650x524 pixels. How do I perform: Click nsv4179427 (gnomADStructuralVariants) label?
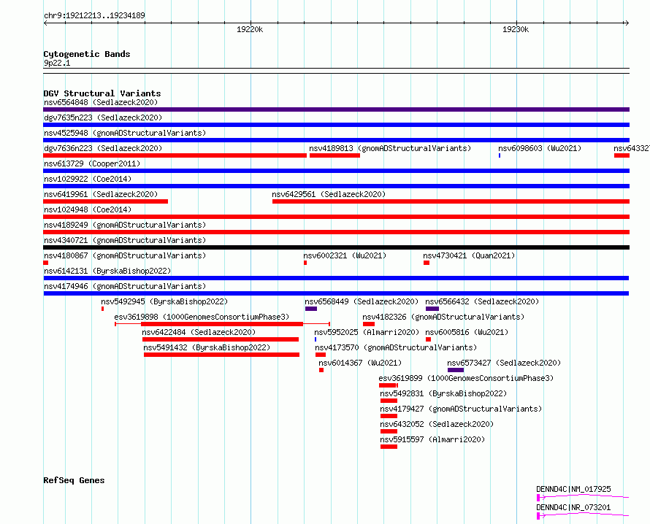pyautogui.click(x=461, y=409)
